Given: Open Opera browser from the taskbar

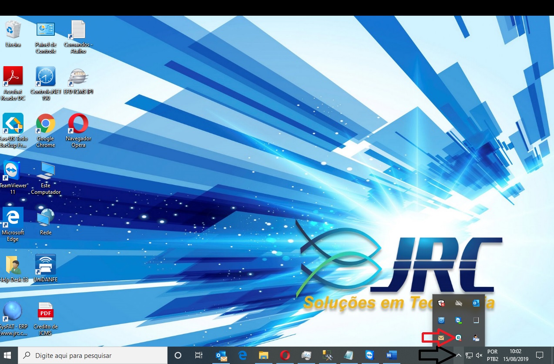Looking at the screenshot, I should click(285, 355).
